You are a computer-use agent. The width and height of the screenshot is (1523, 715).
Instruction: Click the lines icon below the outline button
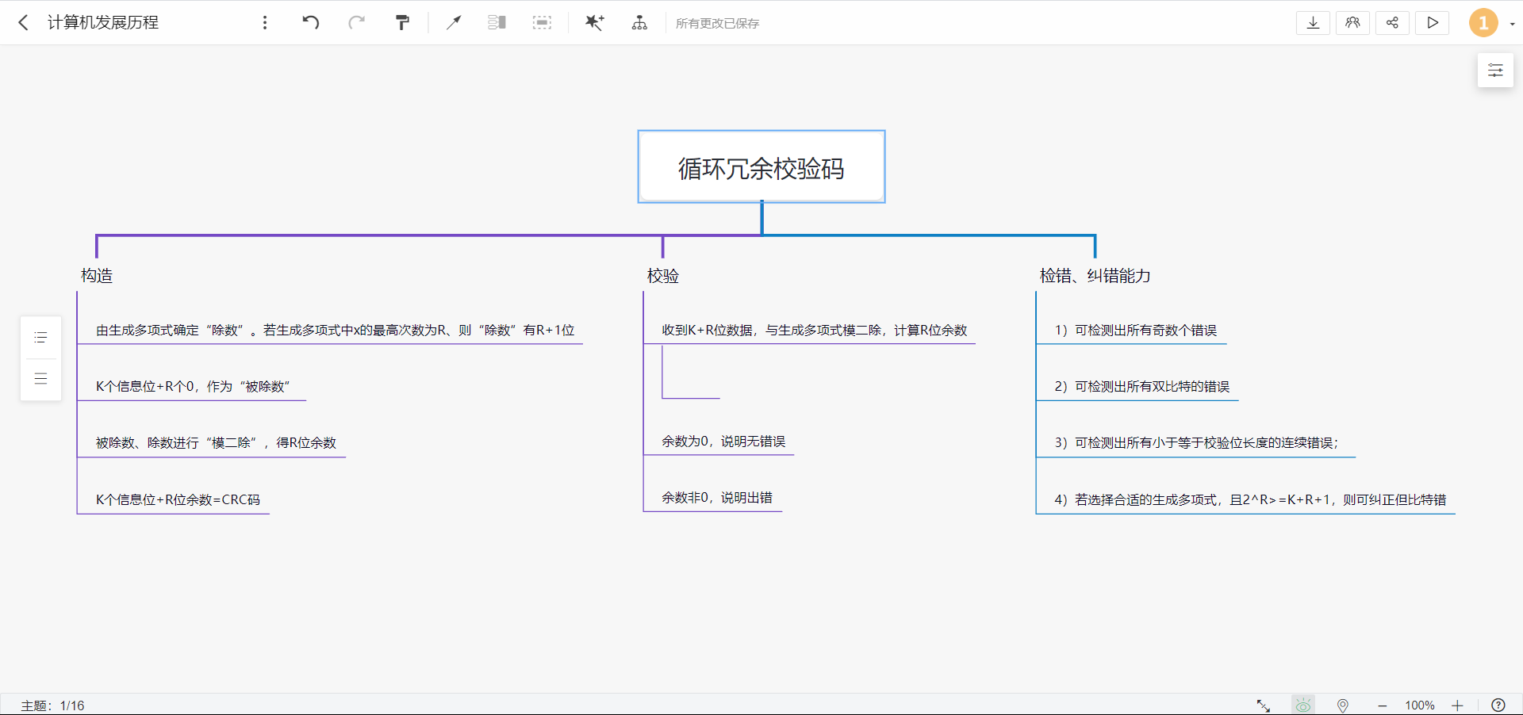tap(41, 378)
